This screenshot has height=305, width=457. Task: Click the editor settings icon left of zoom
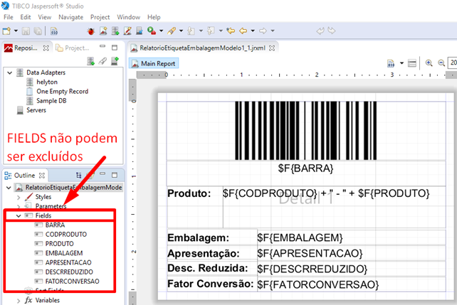(x=412, y=63)
